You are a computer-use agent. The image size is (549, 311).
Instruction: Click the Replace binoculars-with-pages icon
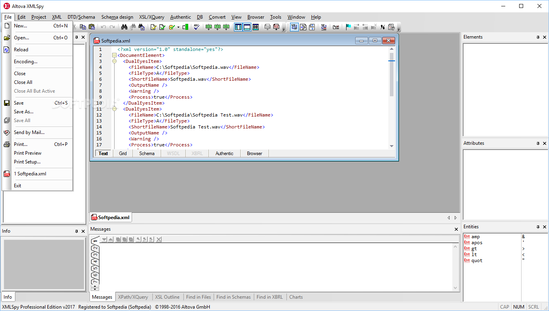pos(142,27)
